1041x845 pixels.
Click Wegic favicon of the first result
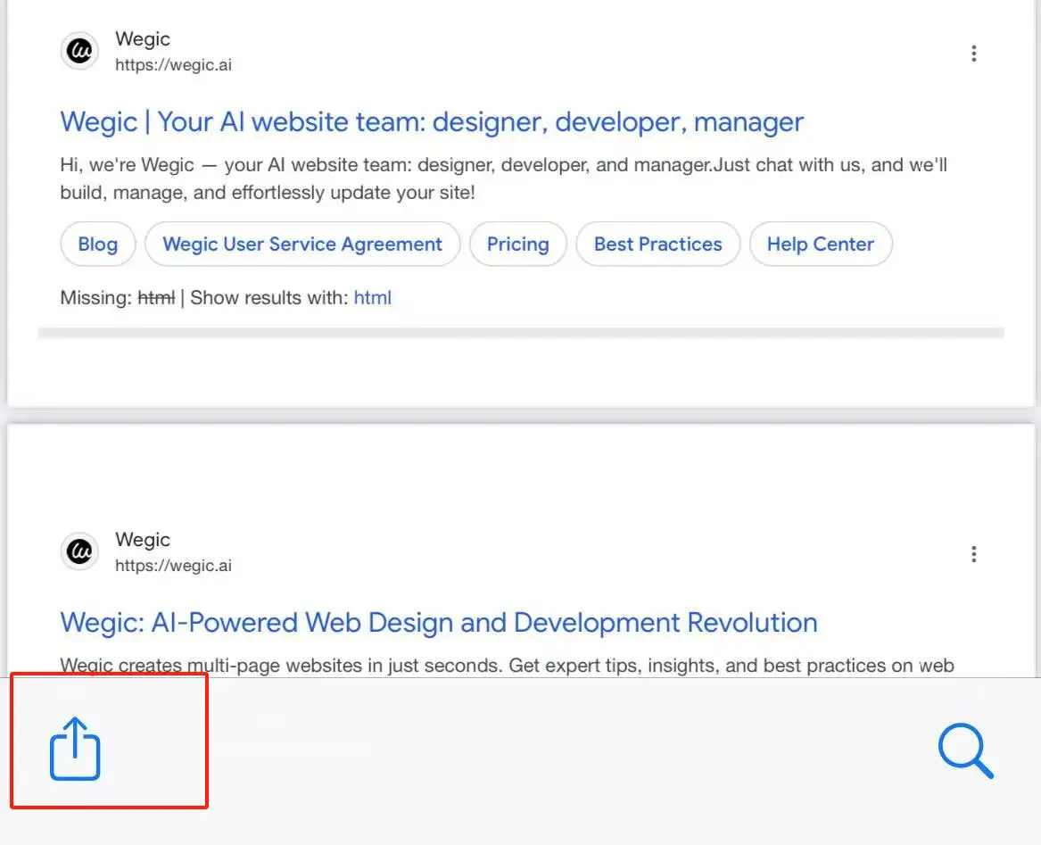point(79,51)
